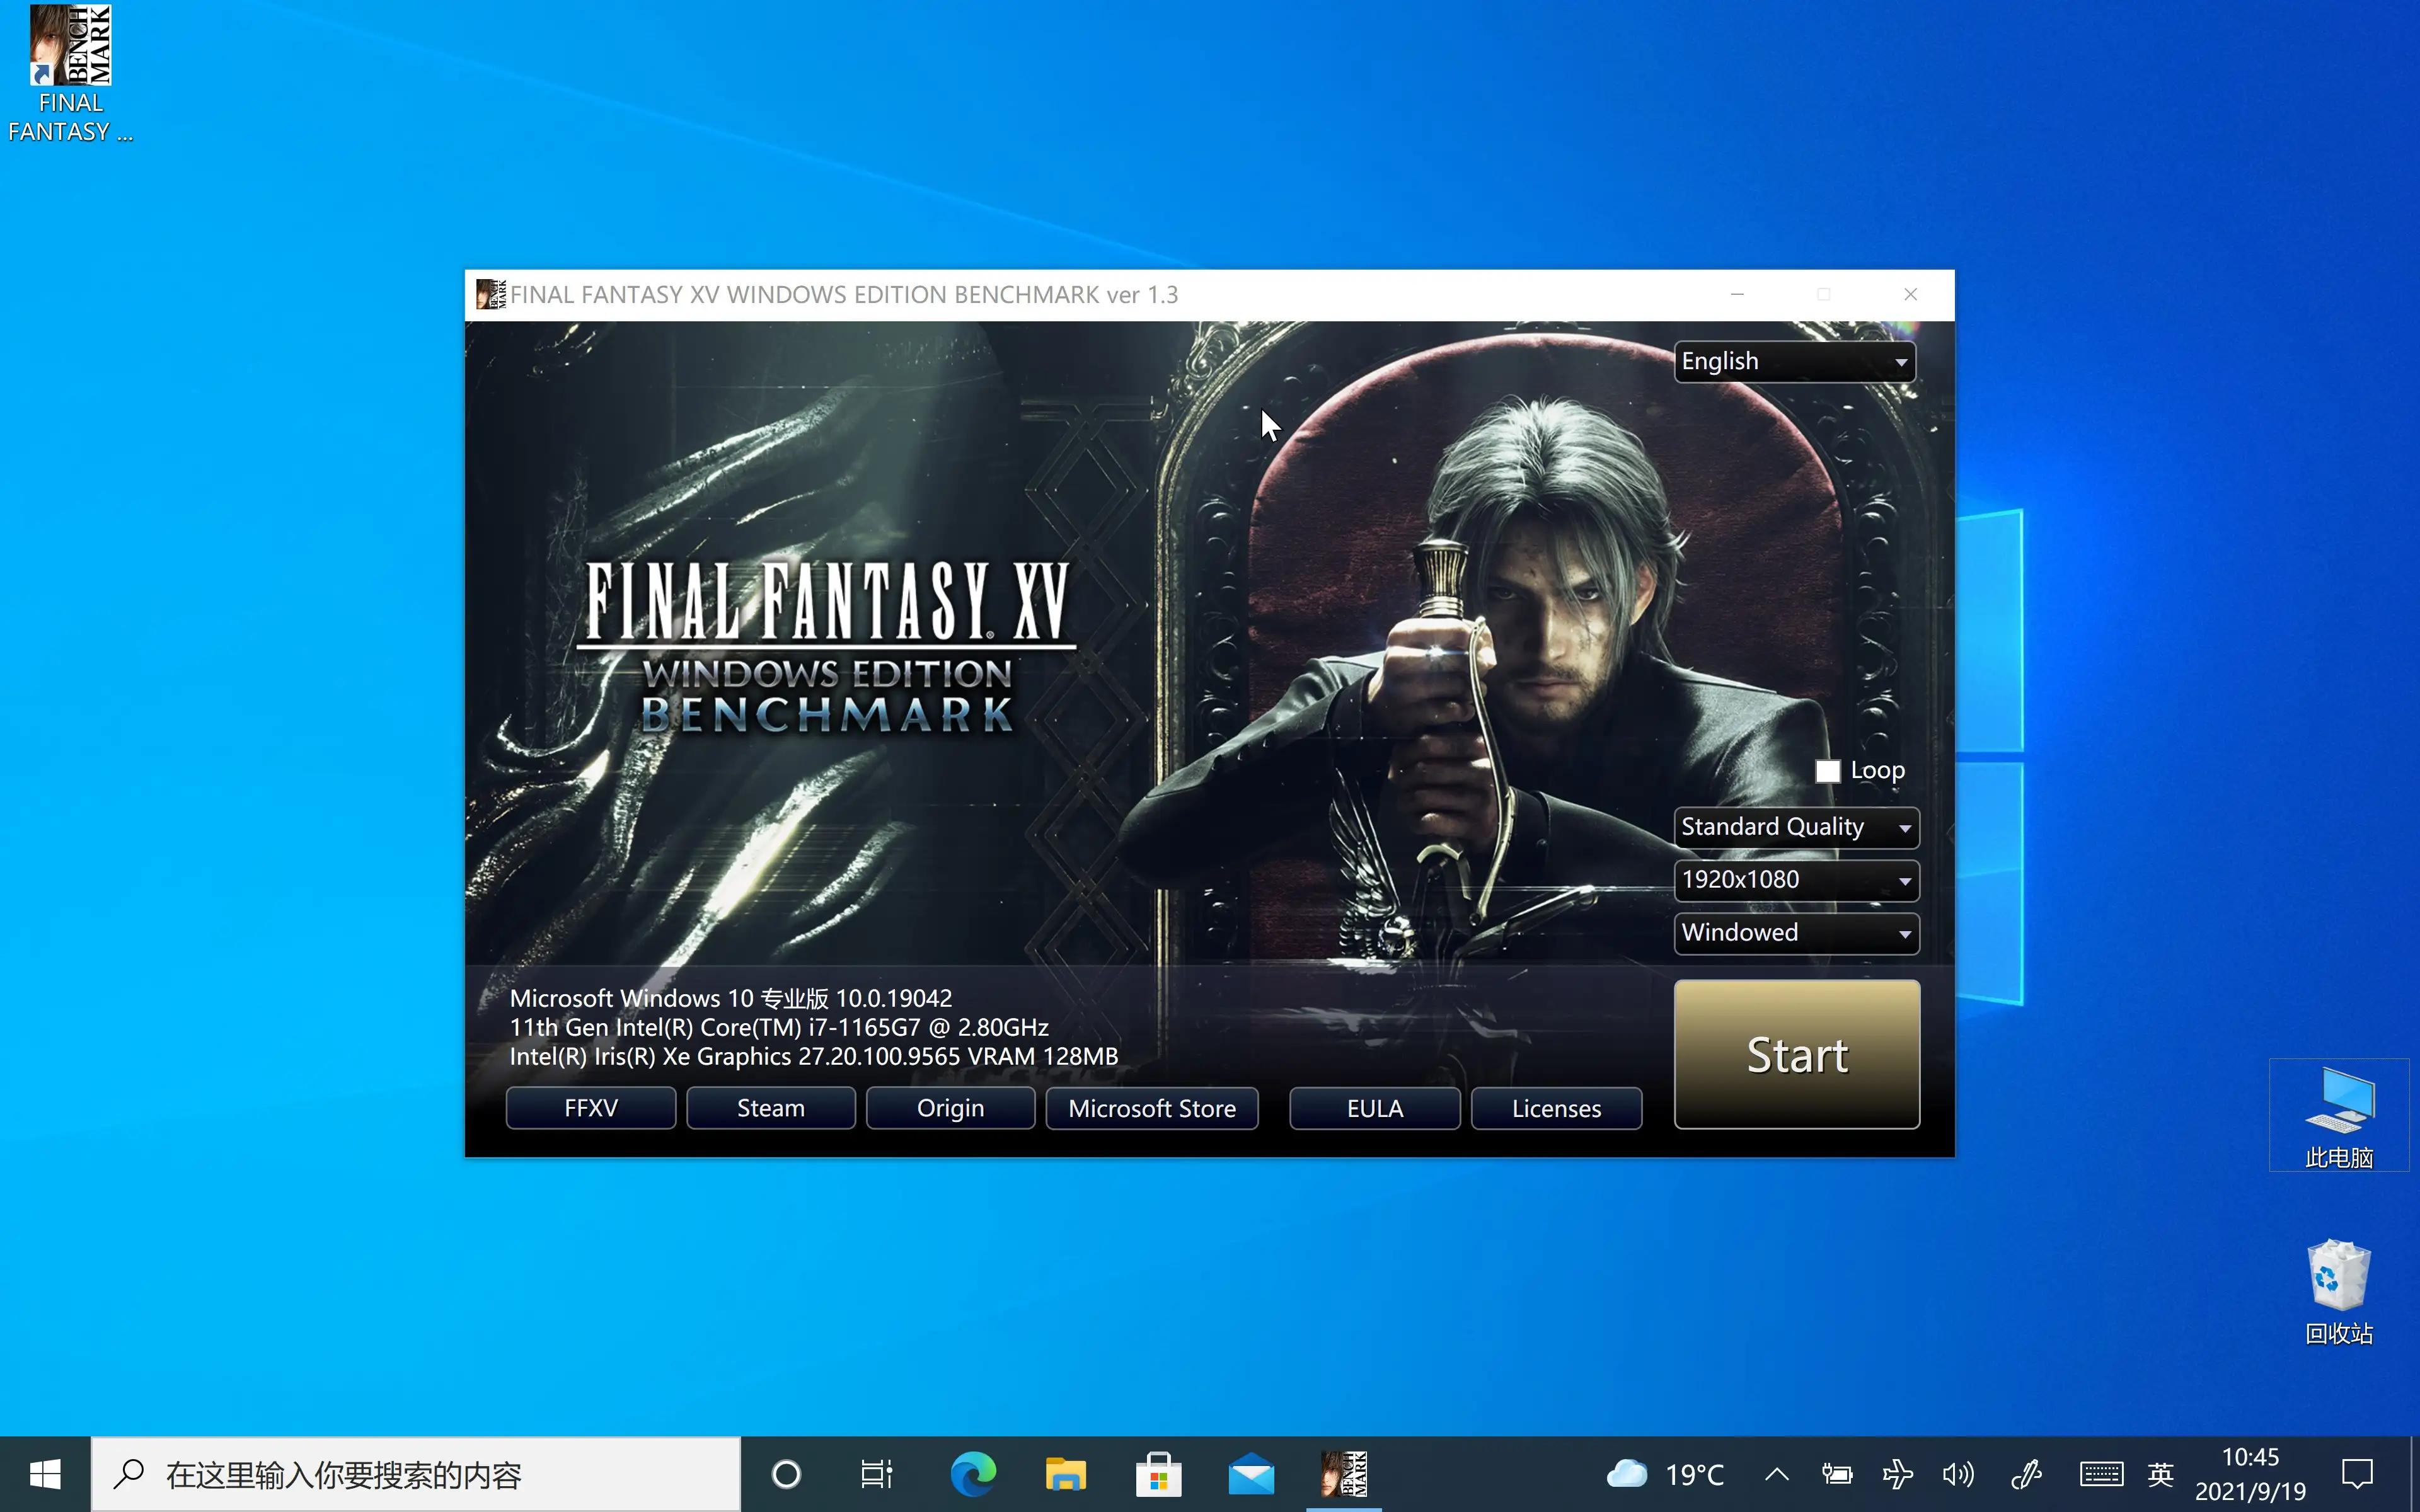This screenshot has width=2420, height=1512.
Task: Enable the Loop checkbox
Action: click(1827, 771)
